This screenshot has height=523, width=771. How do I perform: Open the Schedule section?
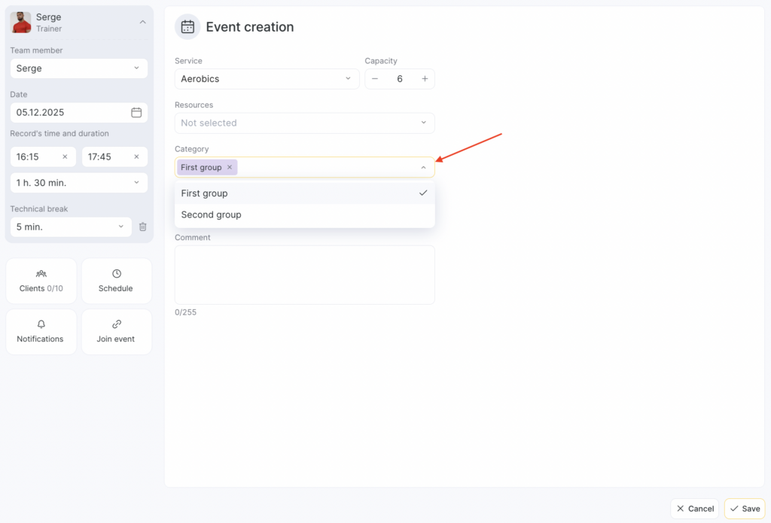click(x=116, y=281)
